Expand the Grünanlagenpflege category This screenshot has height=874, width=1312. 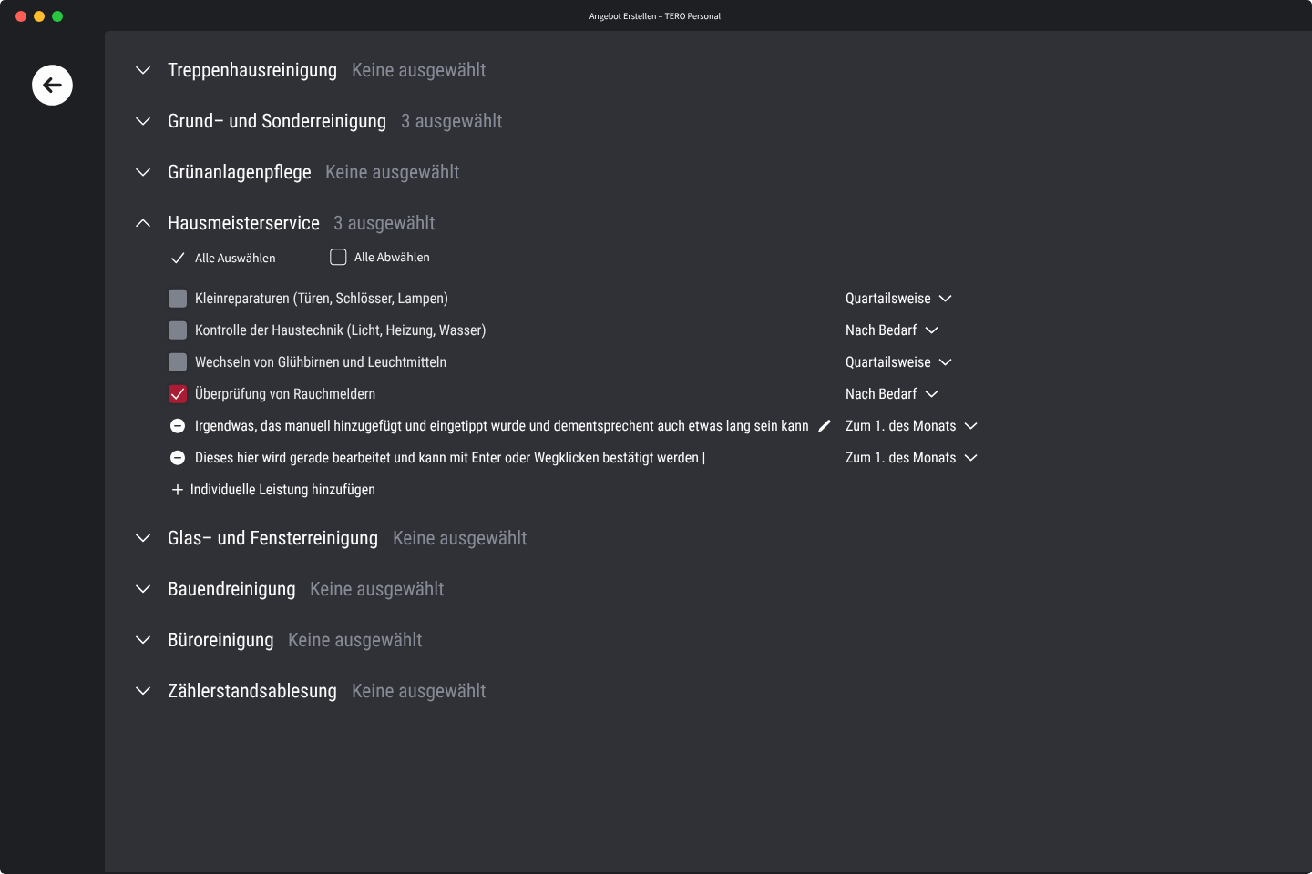coord(143,172)
